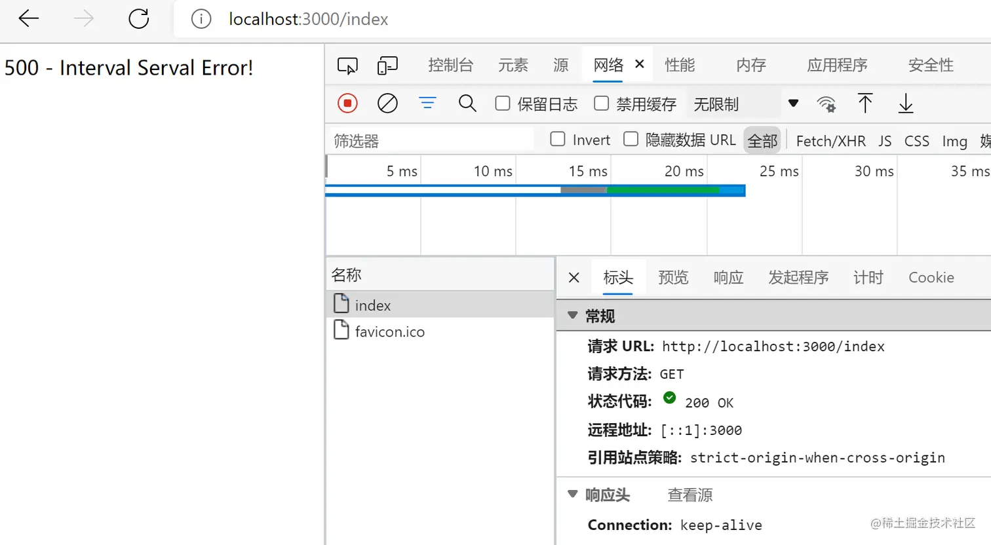Stop recording network log (red button)
This screenshot has width=991, height=545.
(x=347, y=103)
